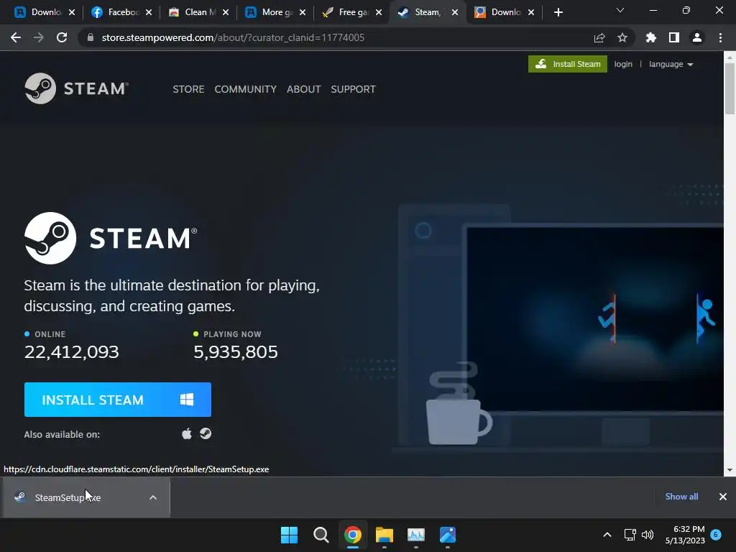This screenshot has width=736, height=552.
Task: Open the Chrome extensions puzzle icon
Action: tap(651, 37)
